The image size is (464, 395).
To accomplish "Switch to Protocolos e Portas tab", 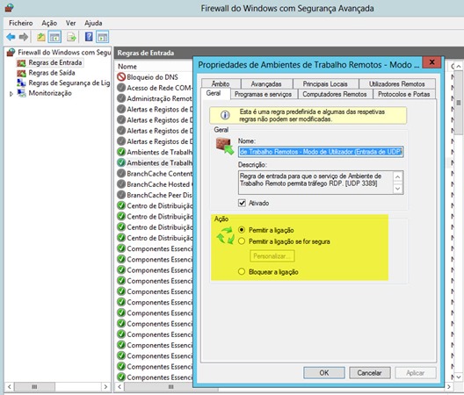I will click(x=404, y=94).
